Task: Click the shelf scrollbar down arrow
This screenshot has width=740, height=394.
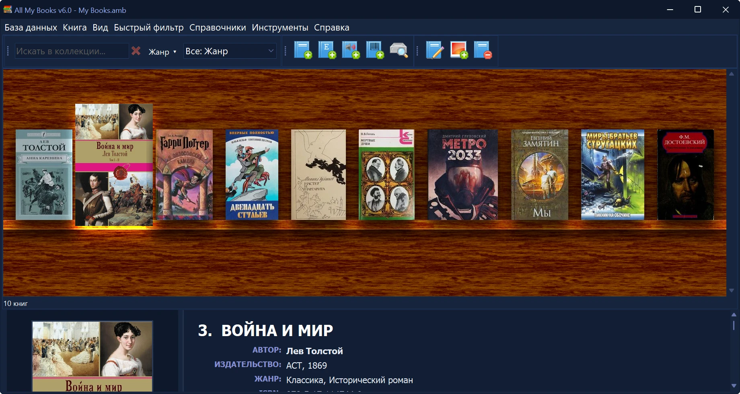Action: click(x=732, y=290)
